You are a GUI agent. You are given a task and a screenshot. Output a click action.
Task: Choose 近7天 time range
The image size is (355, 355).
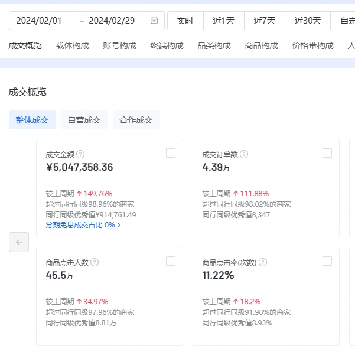(265, 21)
